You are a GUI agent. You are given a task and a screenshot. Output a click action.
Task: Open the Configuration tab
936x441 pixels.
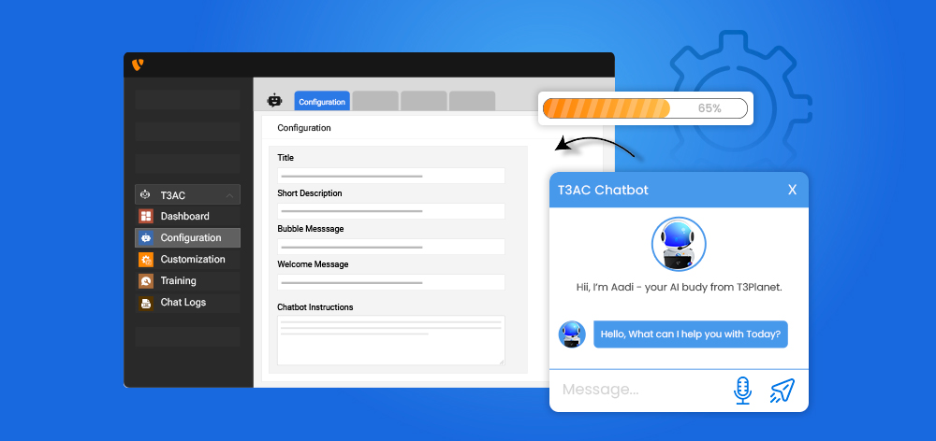point(322,101)
